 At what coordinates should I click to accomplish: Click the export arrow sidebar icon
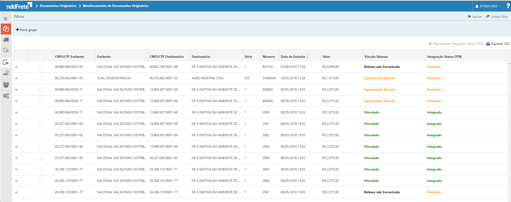click(x=6, y=62)
